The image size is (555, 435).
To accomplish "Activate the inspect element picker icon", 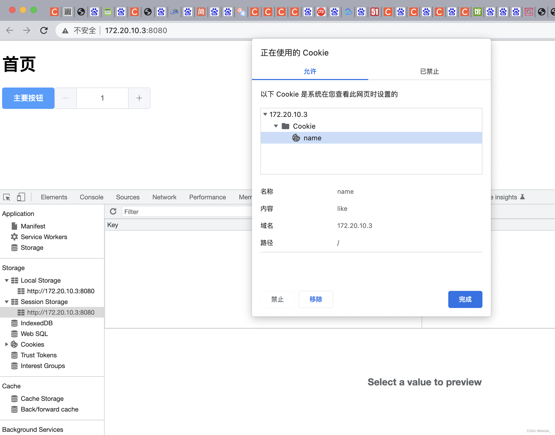I will point(7,197).
